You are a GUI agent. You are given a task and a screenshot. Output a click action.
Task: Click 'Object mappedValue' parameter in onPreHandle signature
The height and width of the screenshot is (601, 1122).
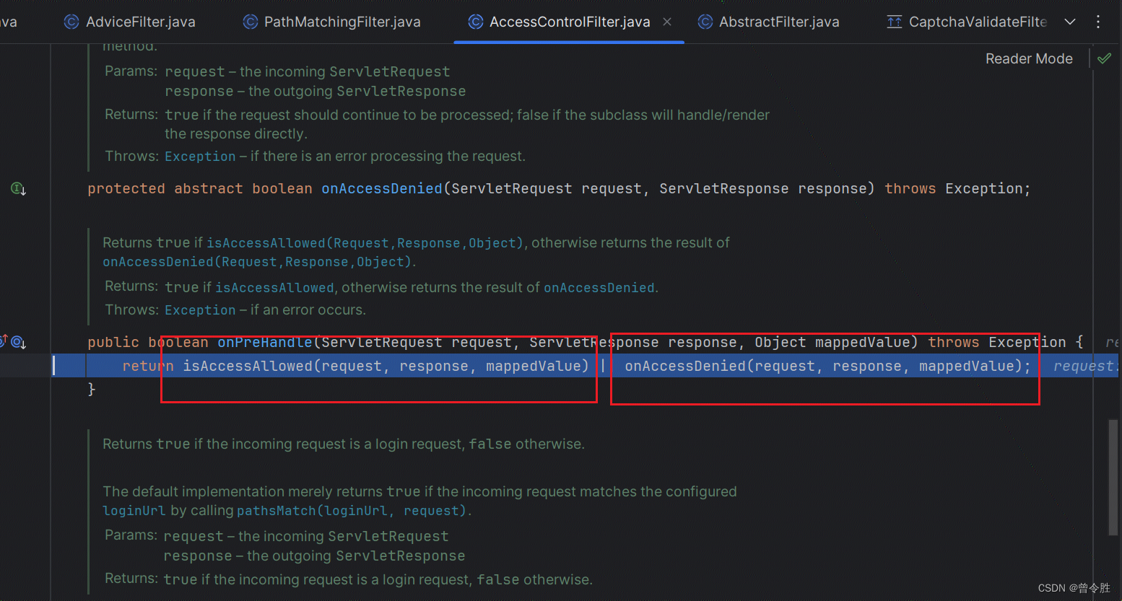(x=832, y=343)
